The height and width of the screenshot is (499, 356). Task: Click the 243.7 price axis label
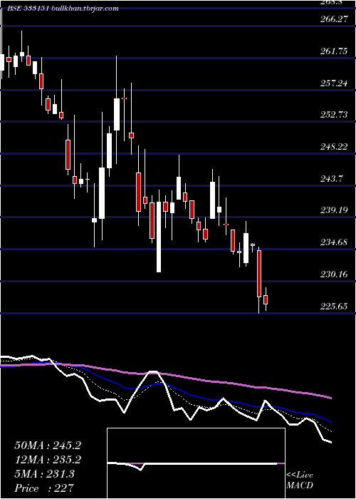(332, 179)
